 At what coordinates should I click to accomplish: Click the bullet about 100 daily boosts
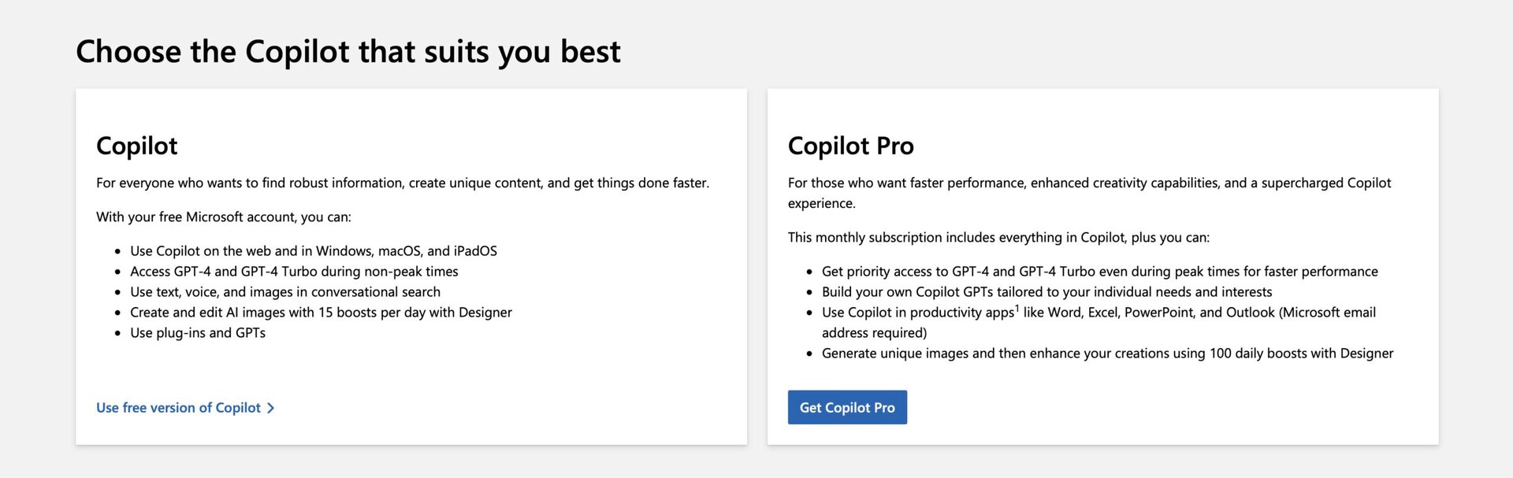(x=1107, y=354)
